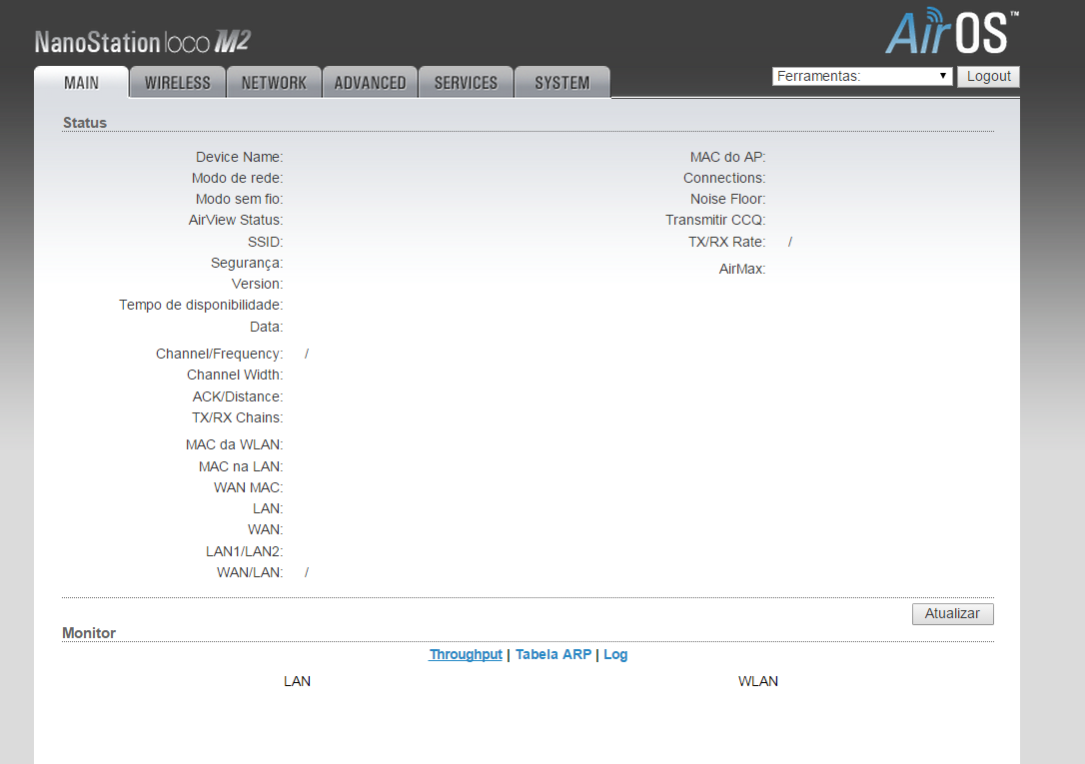Viewport: 1085px width, 764px height.
Task: Click the Device Name label
Action: coord(239,157)
